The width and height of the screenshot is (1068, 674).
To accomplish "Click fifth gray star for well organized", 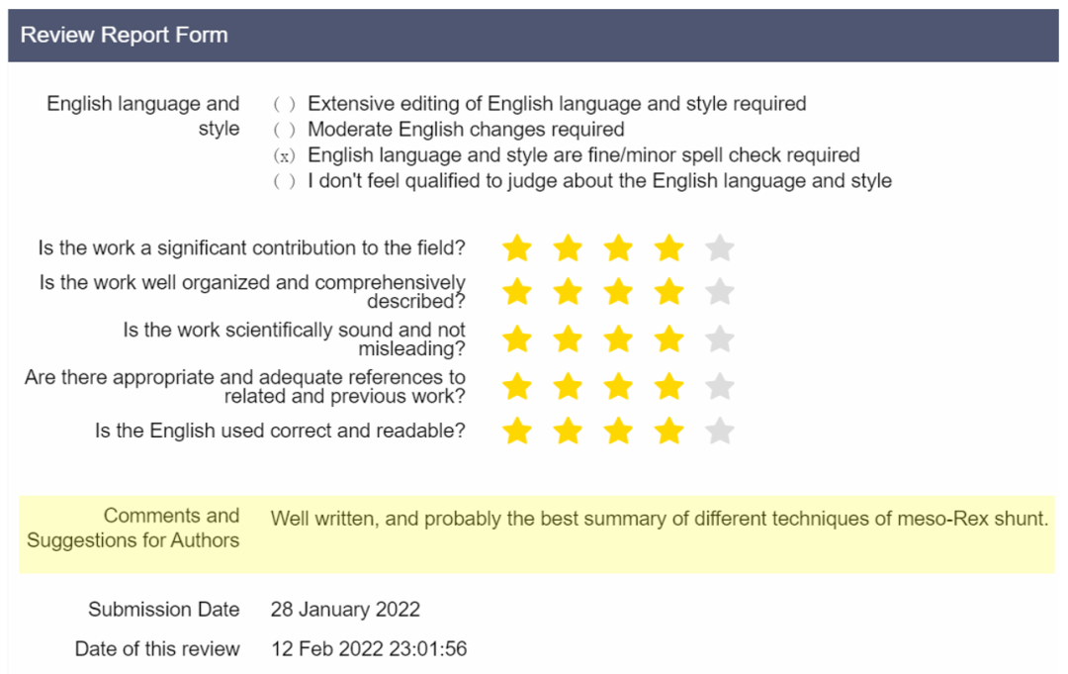I will click(x=719, y=292).
